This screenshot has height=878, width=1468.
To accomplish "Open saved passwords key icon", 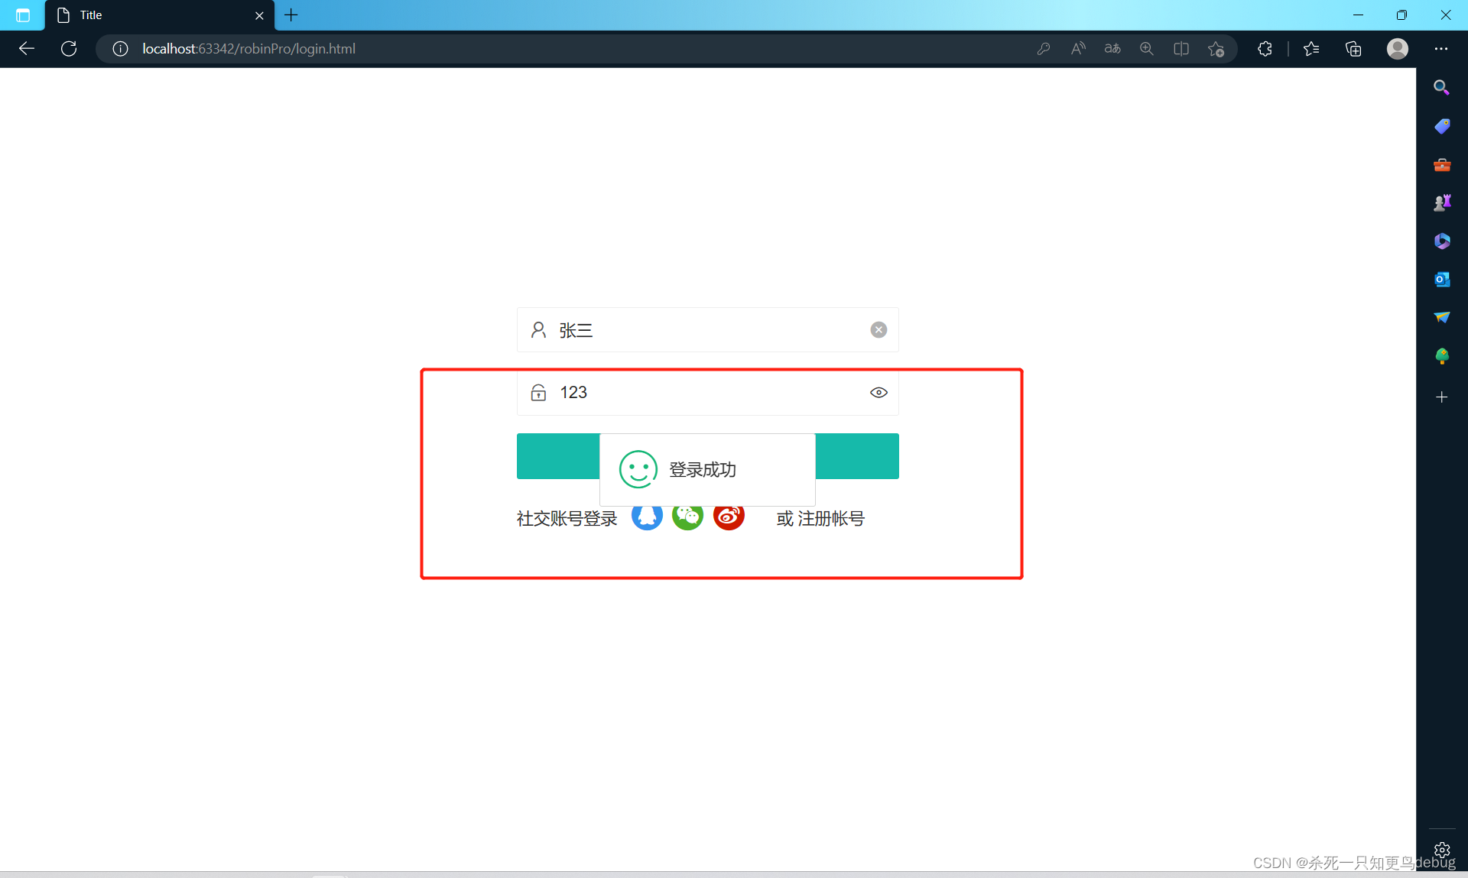I will (x=1044, y=49).
